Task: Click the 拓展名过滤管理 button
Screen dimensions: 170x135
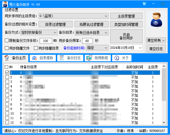Action: [92, 24]
